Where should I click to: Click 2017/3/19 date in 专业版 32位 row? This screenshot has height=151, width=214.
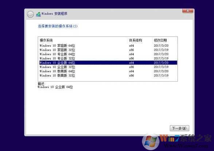point(161,58)
